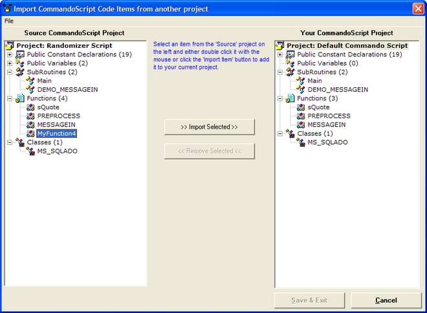This screenshot has height=313, width=427.
Task: Click the MS_SQLADO class icon in Your project
Action: pos(301,142)
